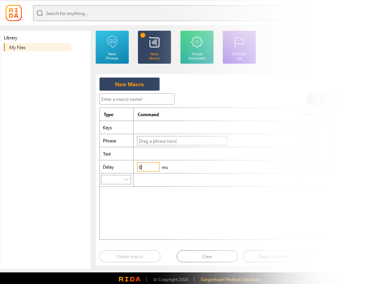Open the Gargantuan Medical Solutions link
This screenshot has width=380, height=284.
point(230,280)
